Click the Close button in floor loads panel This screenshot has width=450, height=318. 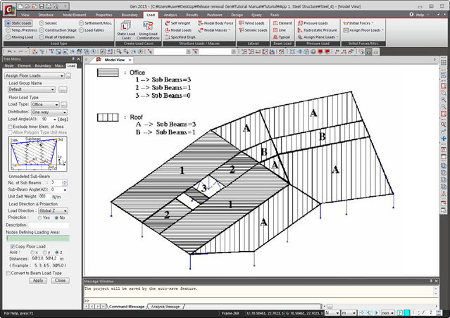pyautogui.click(x=61, y=281)
